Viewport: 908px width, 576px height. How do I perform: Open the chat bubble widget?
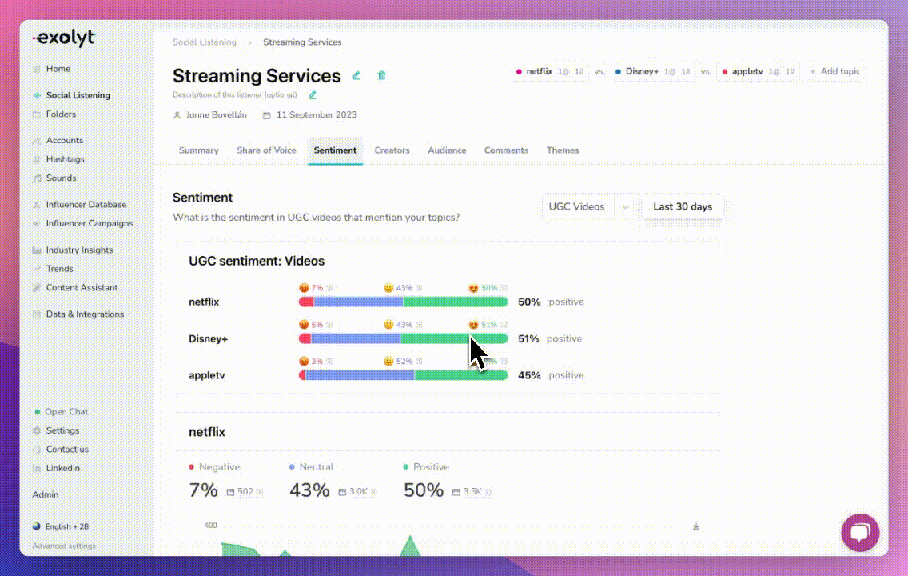click(860, 533)
